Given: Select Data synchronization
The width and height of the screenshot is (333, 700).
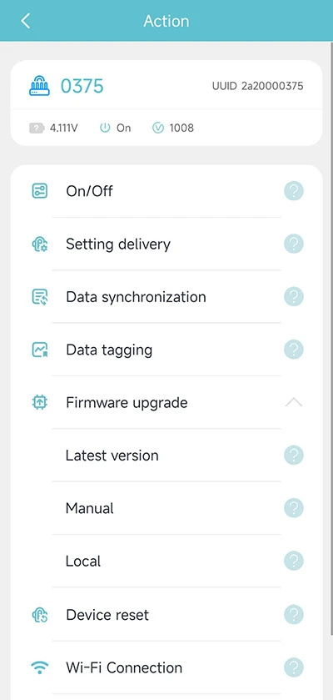Looking at the screenshot, I should (x=166, y=297).
